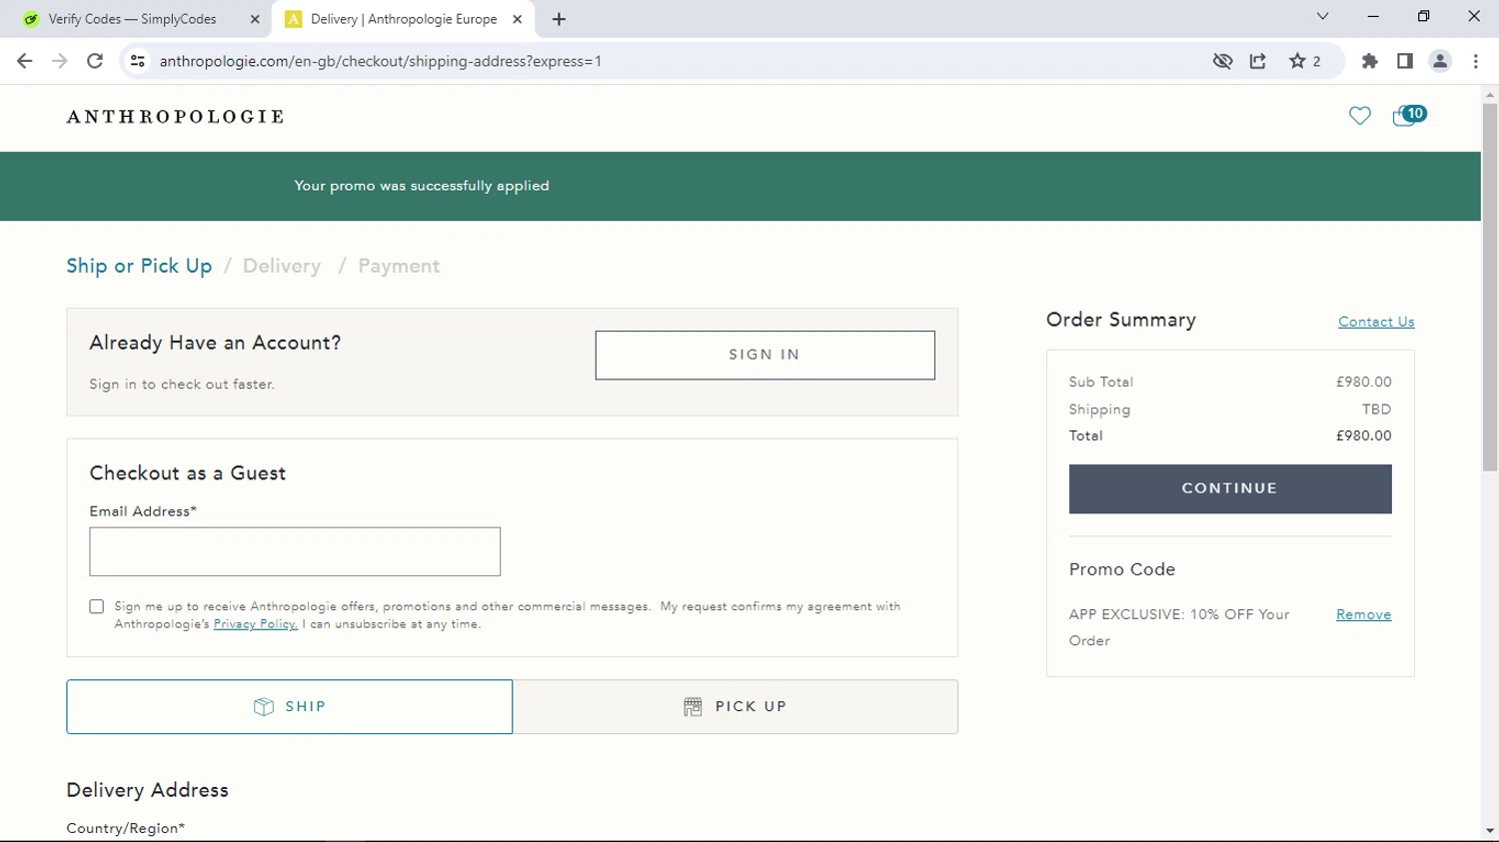Viewport: 1499px width, 842px height.
Task: Click the Delivery Address heading
Action: pyautogui.click(x=148, y=790)
